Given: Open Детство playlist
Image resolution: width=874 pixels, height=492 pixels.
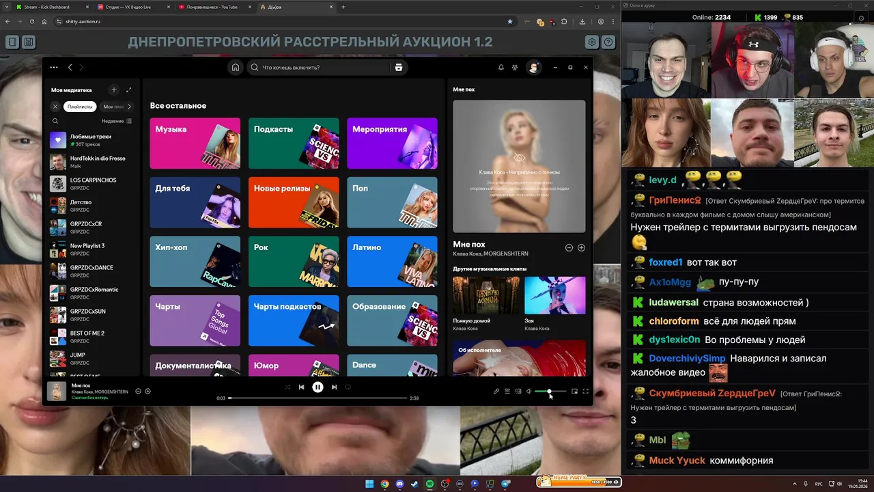Looking at the screenshot, I should click(x=91, y=206).
